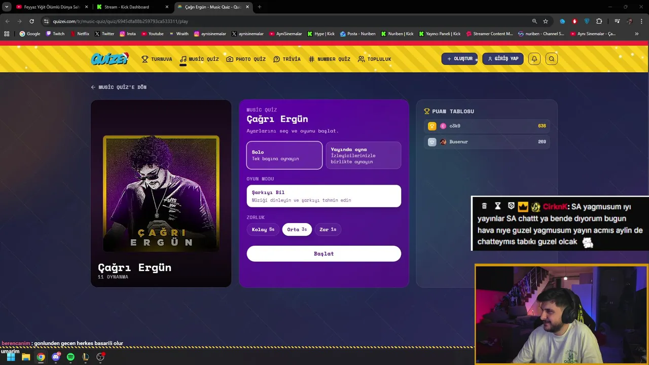Open the site info icon in address bar
649x365 pixels.
46,21
